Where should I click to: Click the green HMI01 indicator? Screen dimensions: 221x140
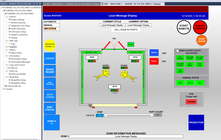tap(131, 45)
